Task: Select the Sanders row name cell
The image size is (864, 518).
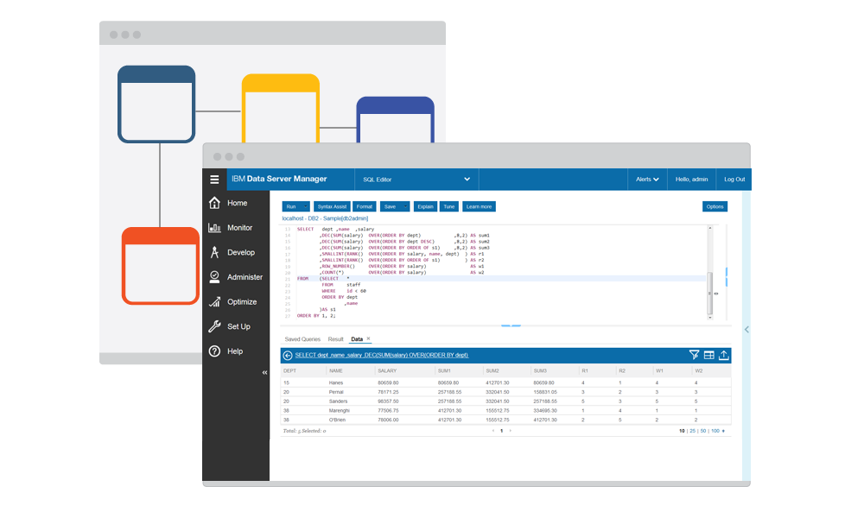Action: (339, 401)
